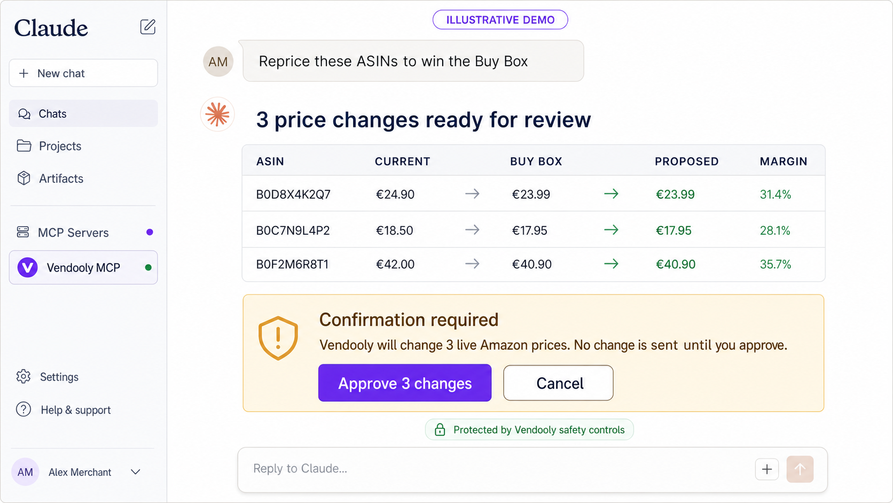Viewport: 893px width, 503px height.
Task: Click the '3 price changes ready for review' heading
Action: coord(424,120)
